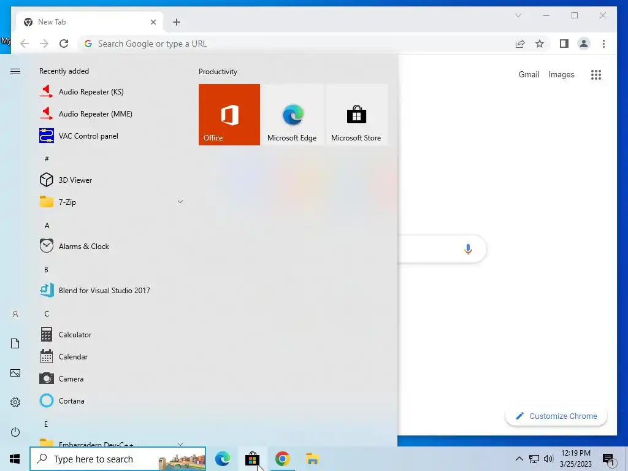Open 3D Viewer app
The width and height of the screenshot is (628, 471).
(112, 180)
